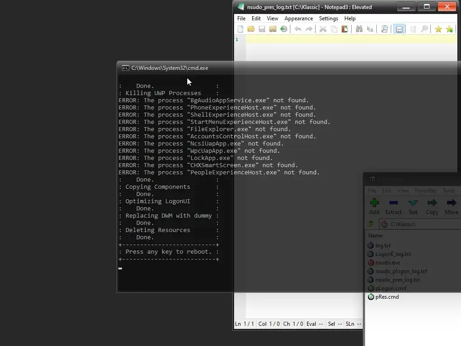Click the Add to Favorites star-plus icon
461x346 pixels.
point(450,29)
